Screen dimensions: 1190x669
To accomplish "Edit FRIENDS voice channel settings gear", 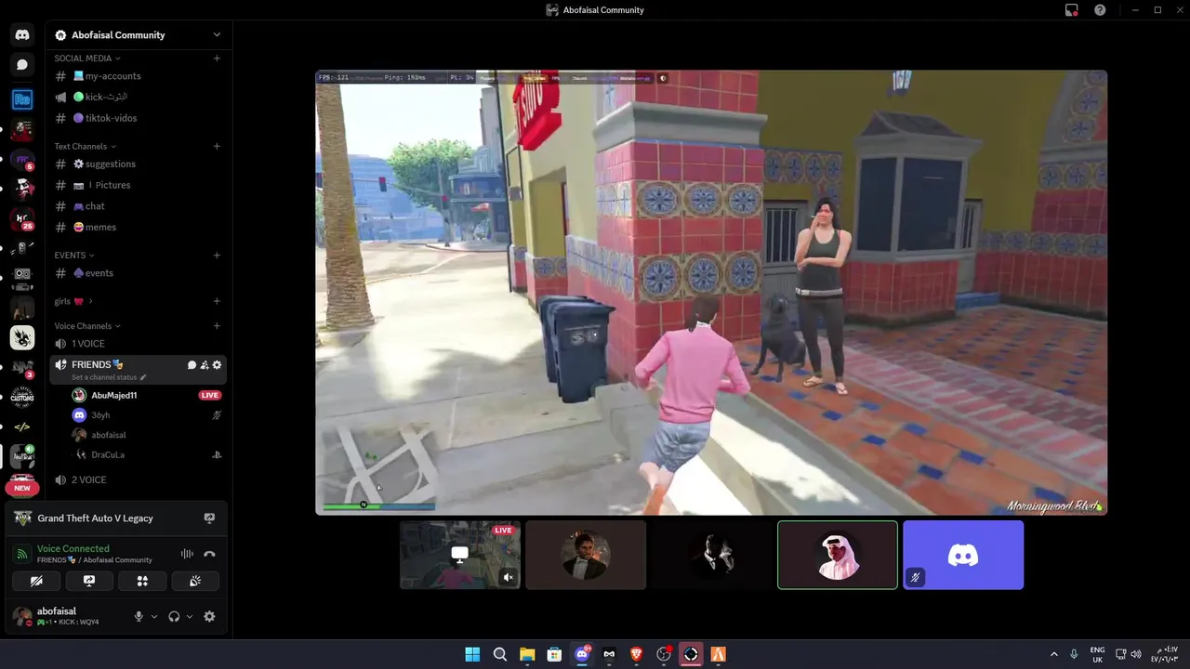I will click(218, 365).
